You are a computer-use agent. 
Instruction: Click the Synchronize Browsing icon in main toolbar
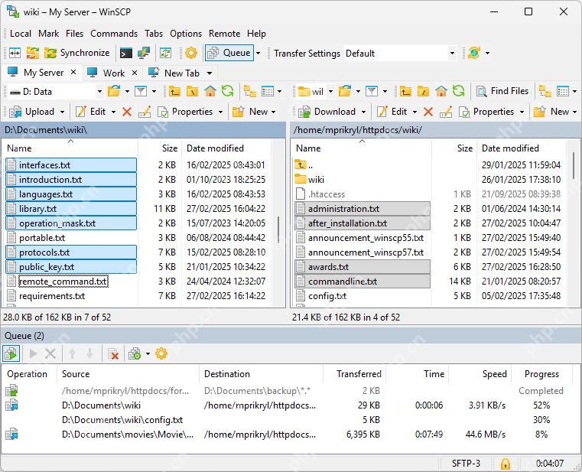tap(33, 53)
